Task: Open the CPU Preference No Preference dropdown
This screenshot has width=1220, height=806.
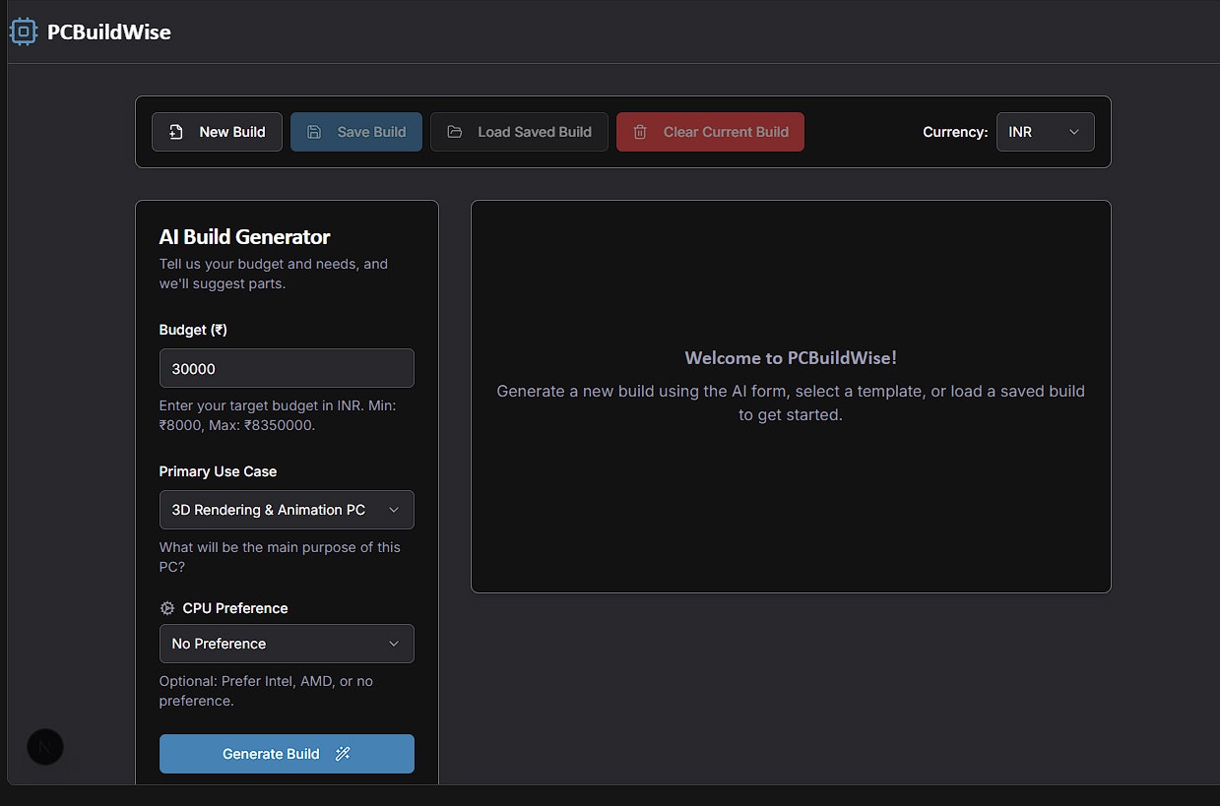Action: tap(287, 644)
